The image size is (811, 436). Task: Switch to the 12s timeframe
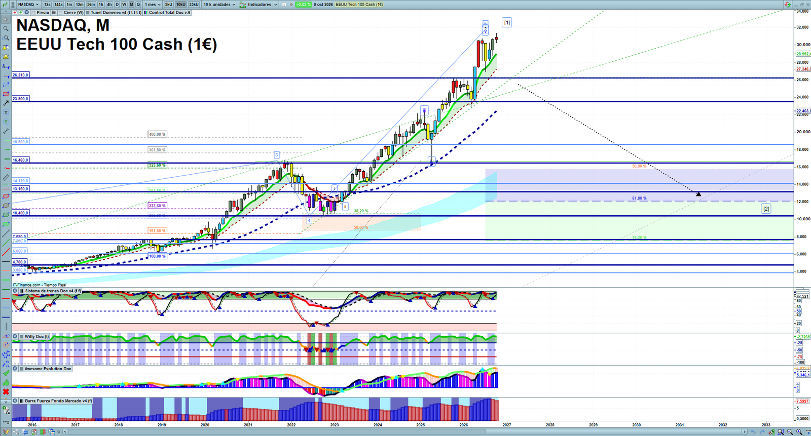point(47,5)
